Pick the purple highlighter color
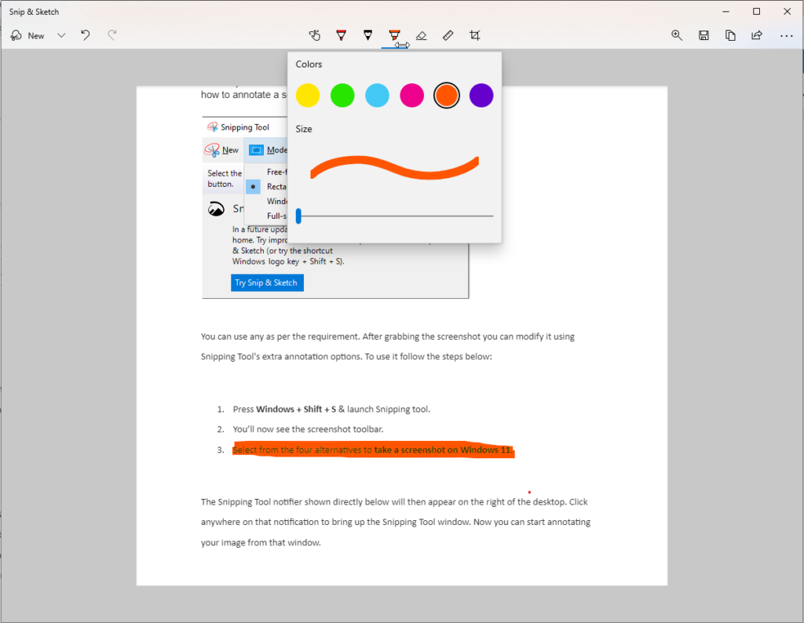 [481, 95]
